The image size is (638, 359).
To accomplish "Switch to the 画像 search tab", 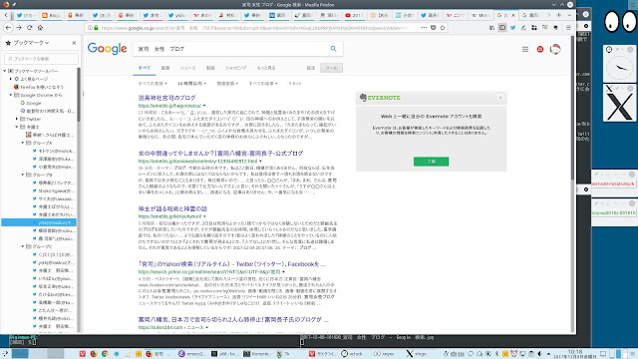I will tap(165, 68).
